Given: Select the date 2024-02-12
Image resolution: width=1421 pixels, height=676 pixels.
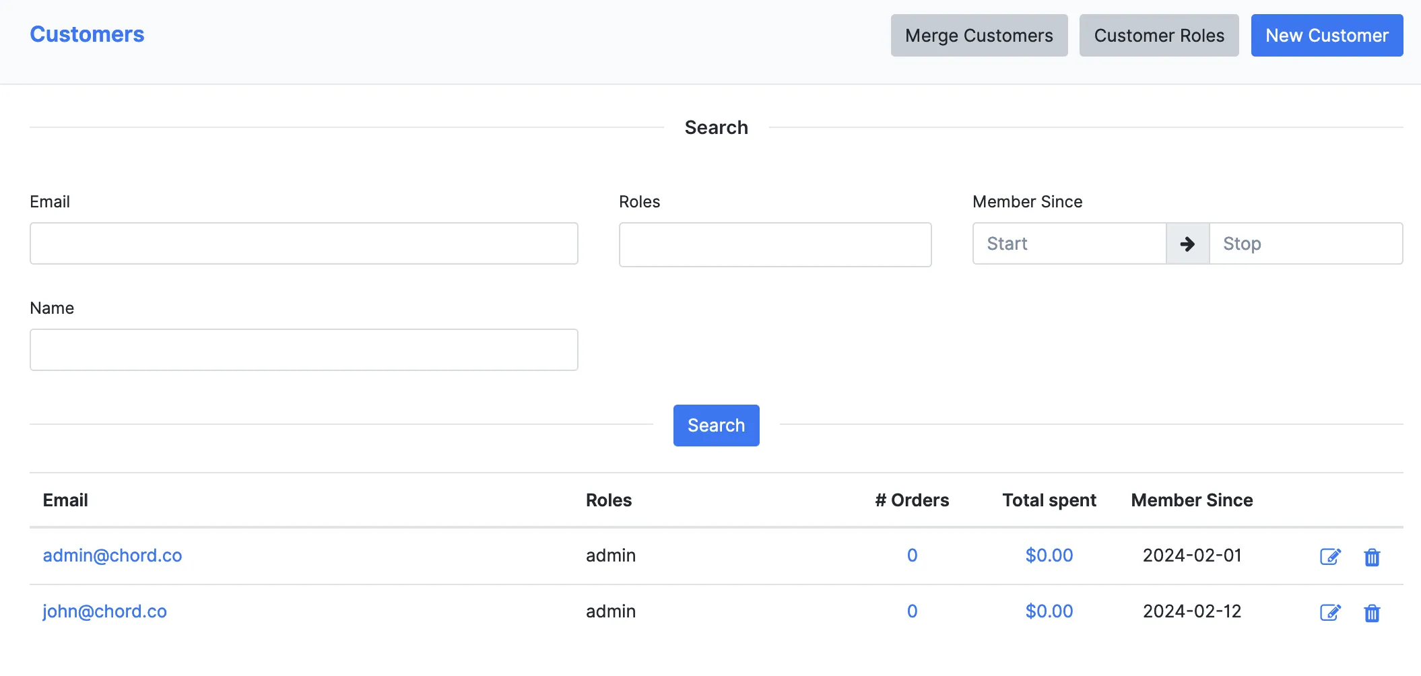Looking at the screenshot, I should point(1192,611).
